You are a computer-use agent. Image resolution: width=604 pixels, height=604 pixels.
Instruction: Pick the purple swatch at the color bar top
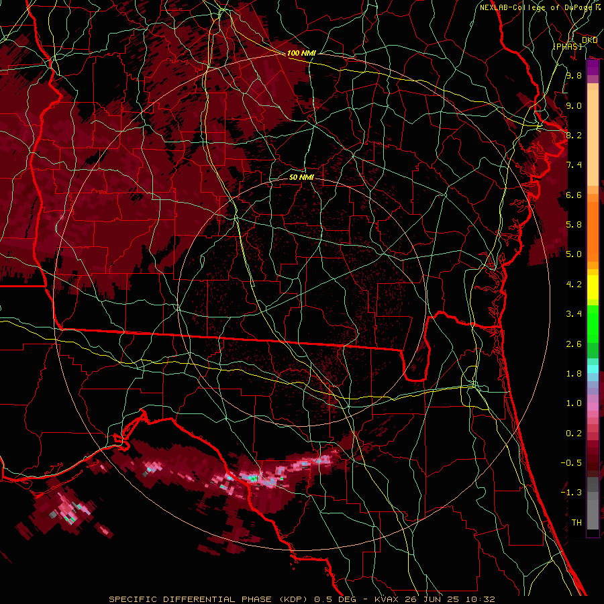[x=593, y=67]
